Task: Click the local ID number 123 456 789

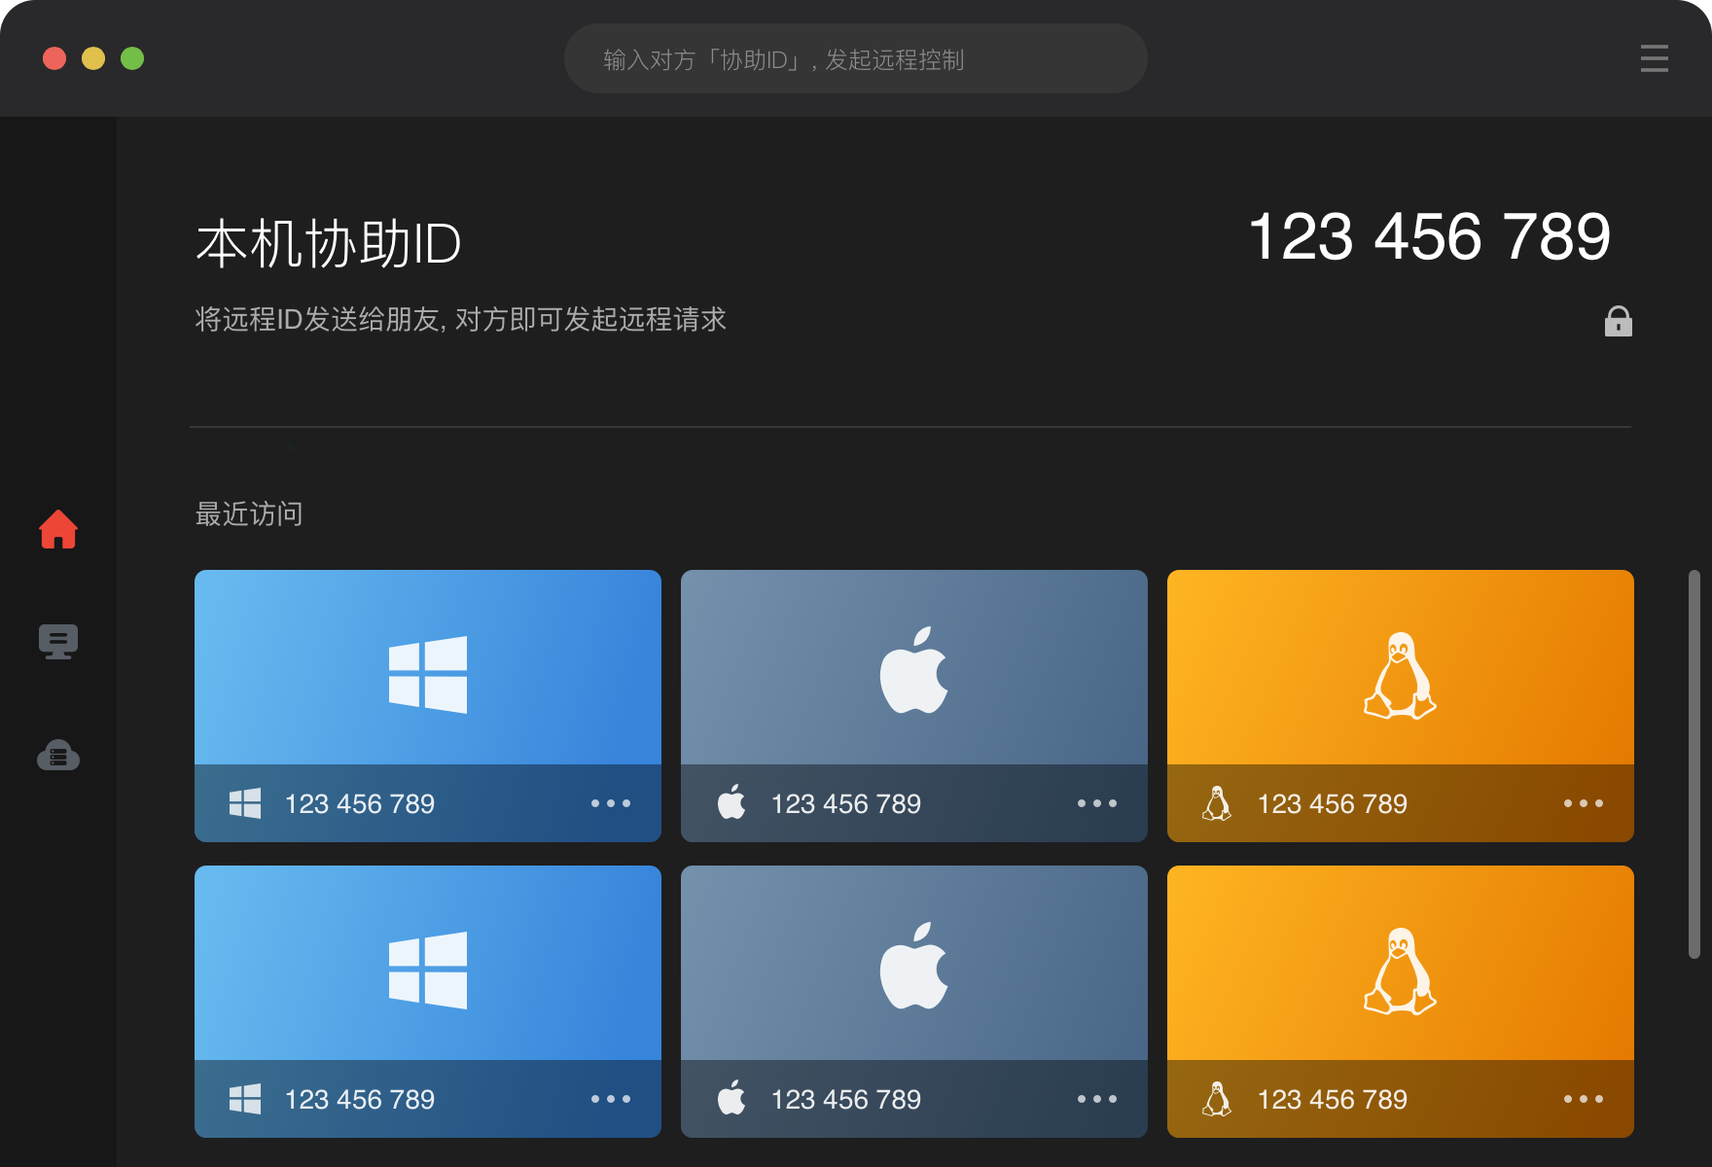Action: [1428, 237]
